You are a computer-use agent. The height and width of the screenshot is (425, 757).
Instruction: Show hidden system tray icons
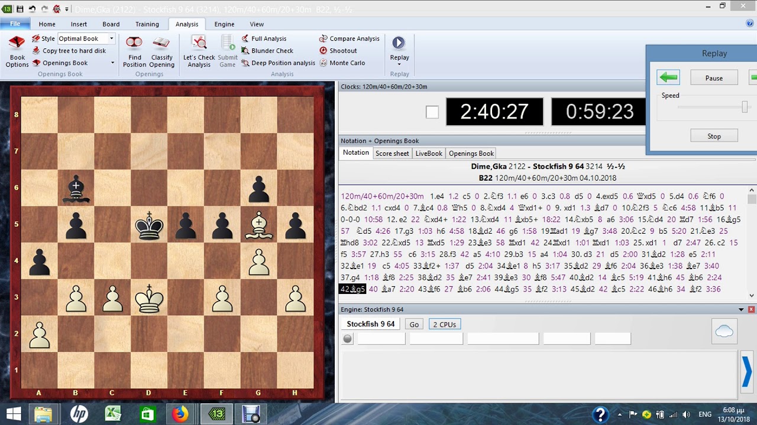619,414
